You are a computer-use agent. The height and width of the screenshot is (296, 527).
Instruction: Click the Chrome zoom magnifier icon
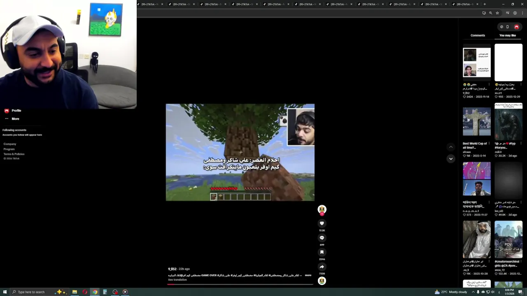click(x=490, y=13)
